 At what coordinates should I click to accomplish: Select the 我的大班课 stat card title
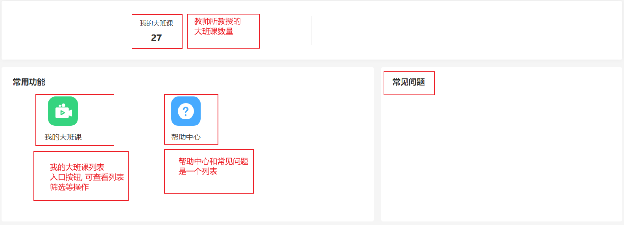(x=156, y=24)
